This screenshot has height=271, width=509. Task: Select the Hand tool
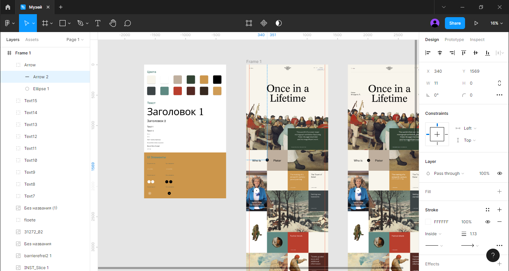pyautogui.click(x=113, y=23)
